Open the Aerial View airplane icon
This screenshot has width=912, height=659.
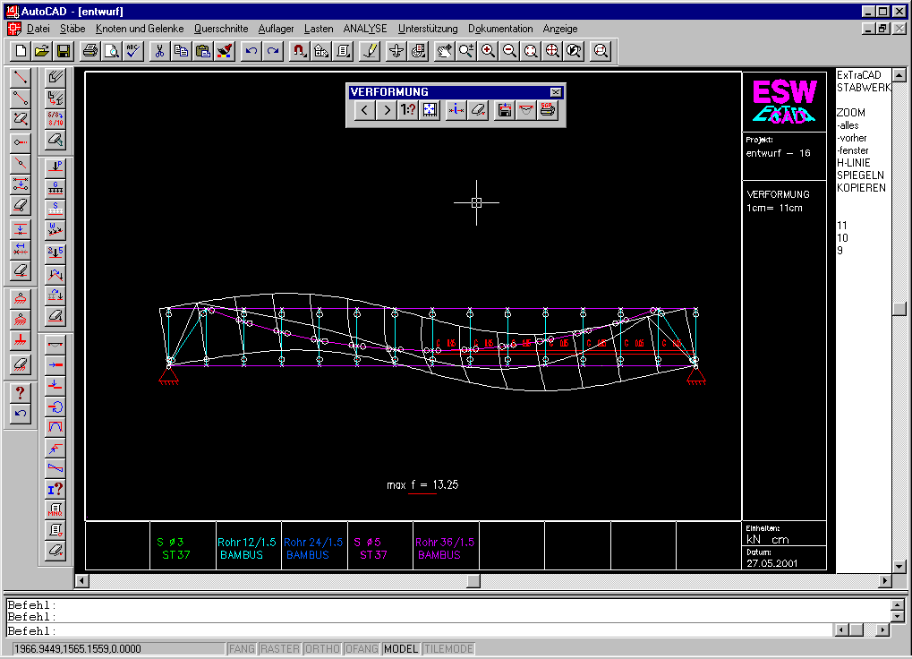pyautogui.click(x=396, y=51)
